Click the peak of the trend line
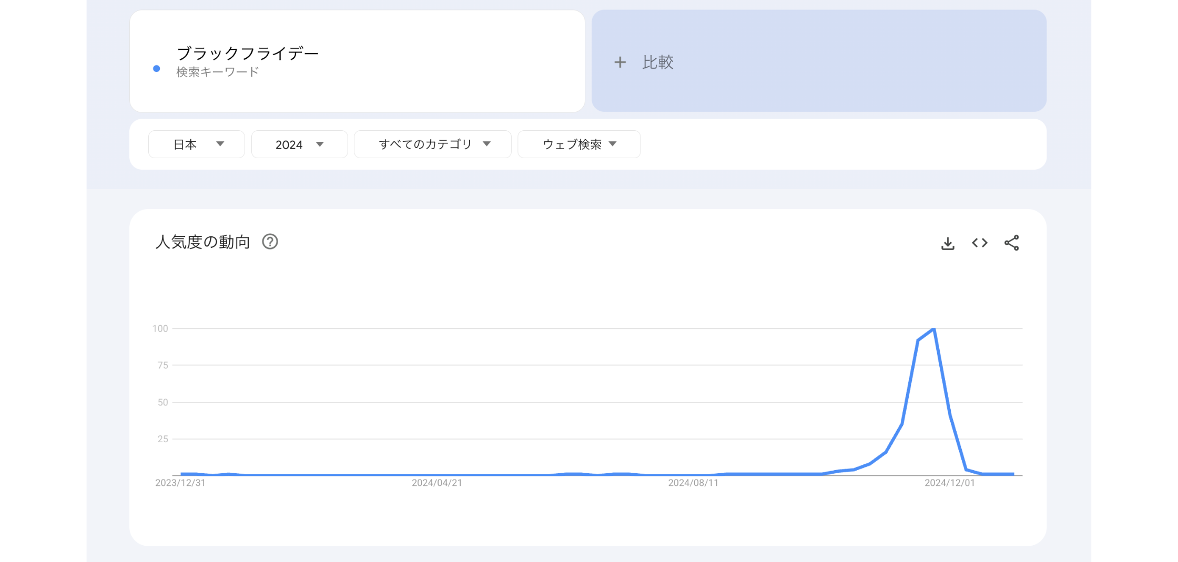Image resolution: width=1178 pixels, height=562 pixels. click(x=933, y=329)
